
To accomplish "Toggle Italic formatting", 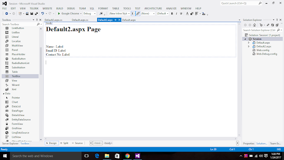I will (x=177, y=14).
